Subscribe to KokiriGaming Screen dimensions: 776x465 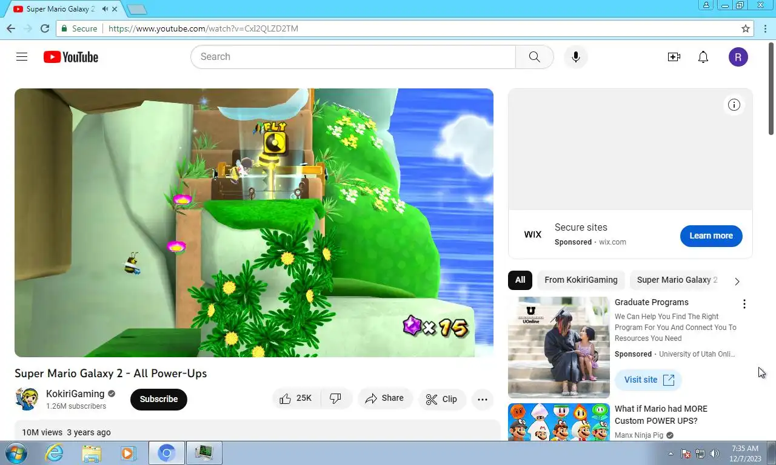[159, 399]
